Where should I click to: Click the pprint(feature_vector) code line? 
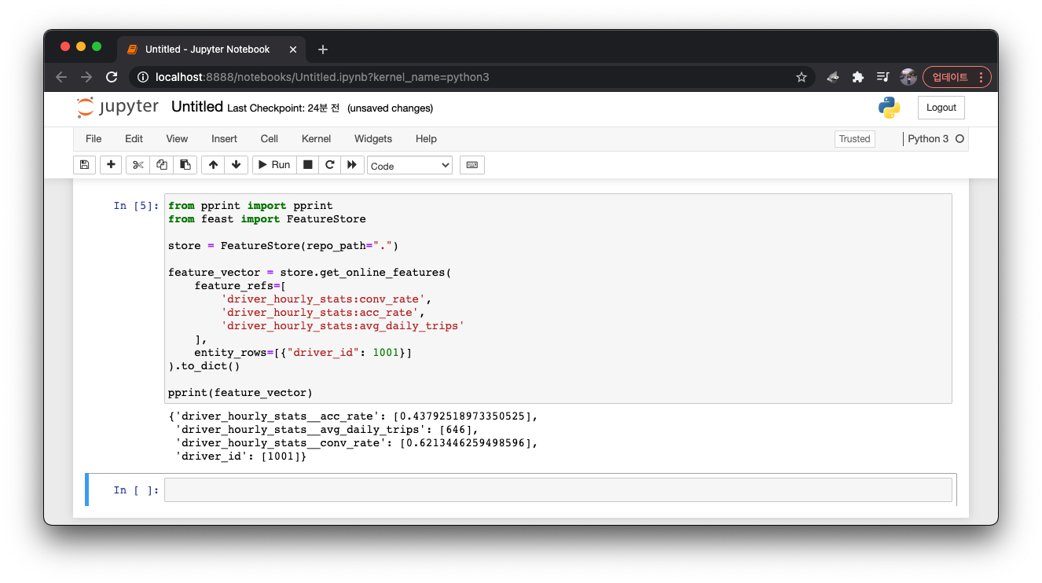coord(240,392)
